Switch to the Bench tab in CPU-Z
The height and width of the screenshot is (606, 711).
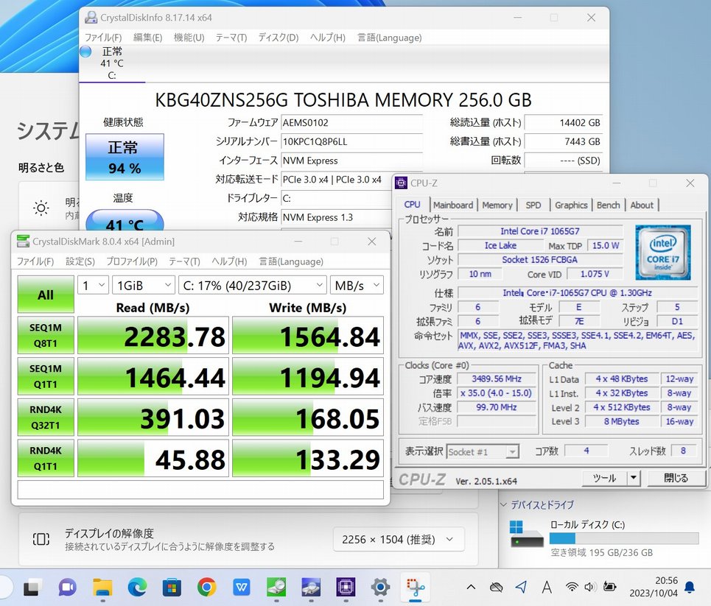pos(608,205)
